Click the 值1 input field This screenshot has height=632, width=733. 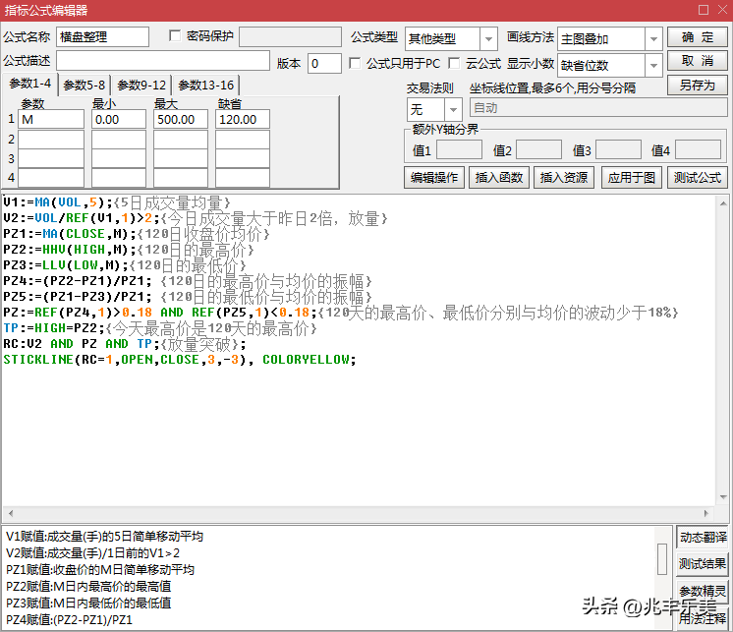point(459,150)
